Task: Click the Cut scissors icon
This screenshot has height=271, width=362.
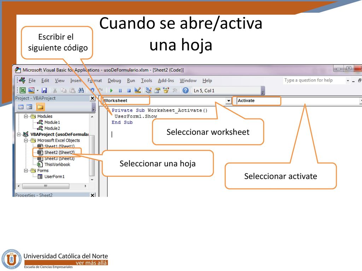Action: [x=55, y=90]
